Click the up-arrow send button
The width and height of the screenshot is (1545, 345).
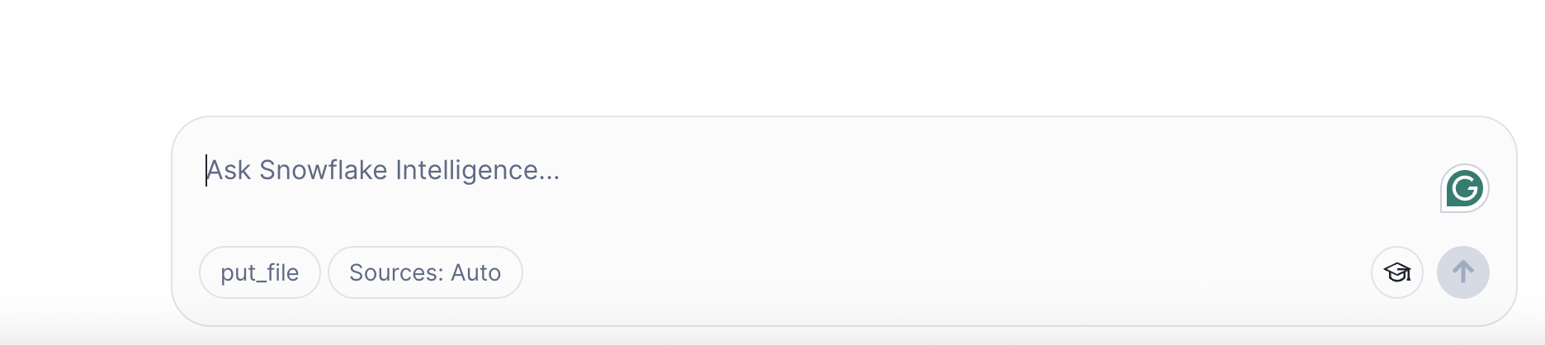pyautogui.click(x=1462, y=272)
